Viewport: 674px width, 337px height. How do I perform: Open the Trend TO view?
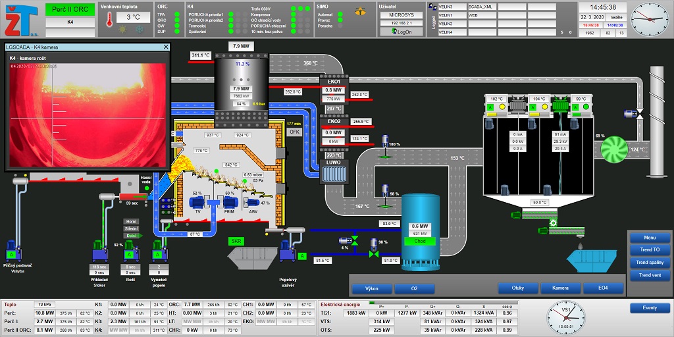click(x=649, y=250)
